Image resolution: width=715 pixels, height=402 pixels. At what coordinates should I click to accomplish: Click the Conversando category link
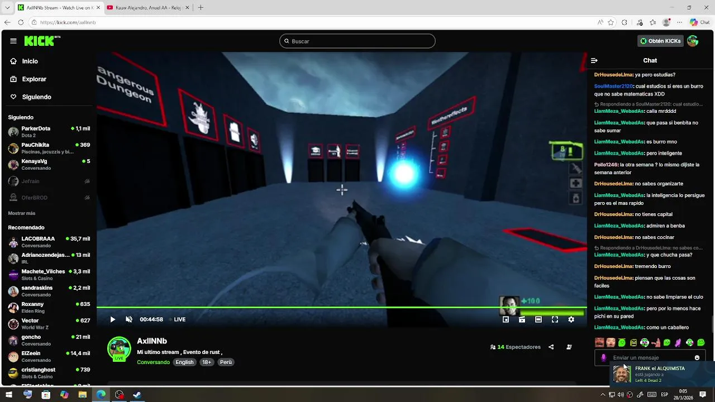coord(153,362)
